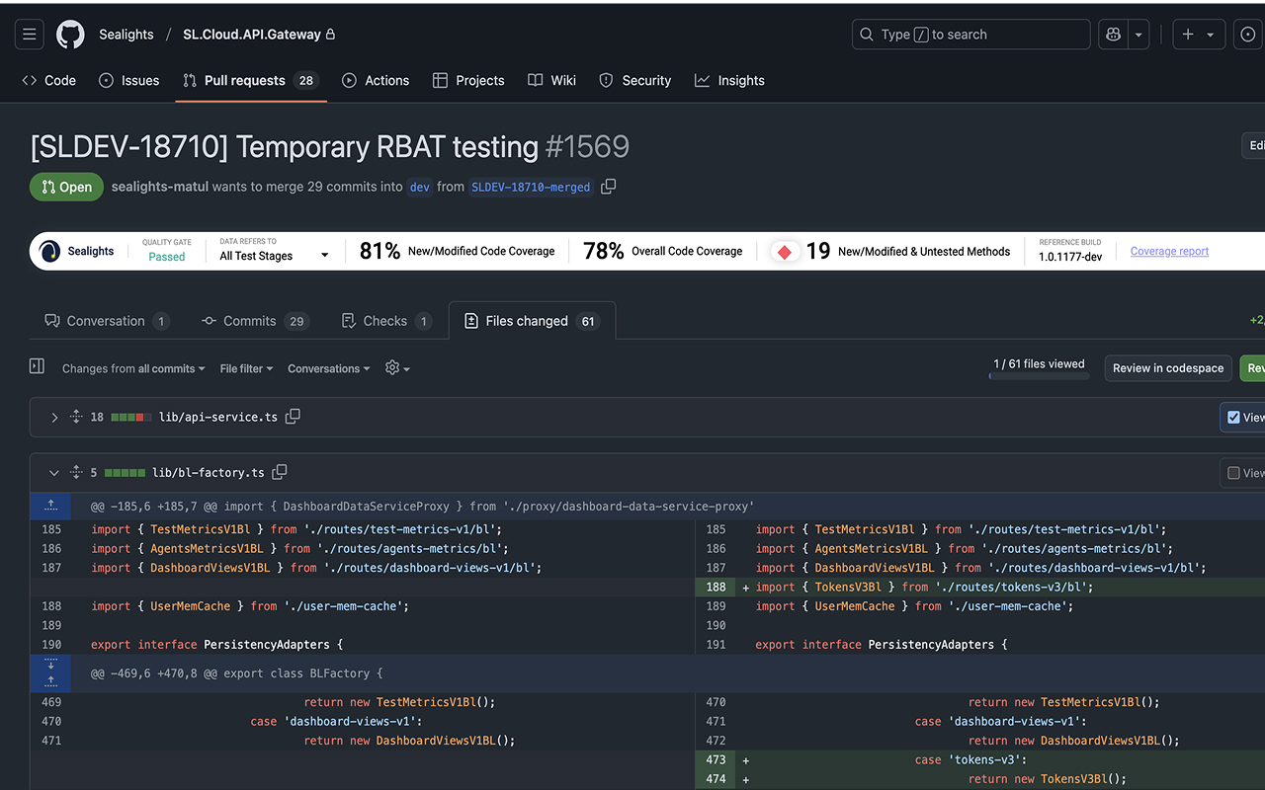Open the hamburger navigation menu

30,35
